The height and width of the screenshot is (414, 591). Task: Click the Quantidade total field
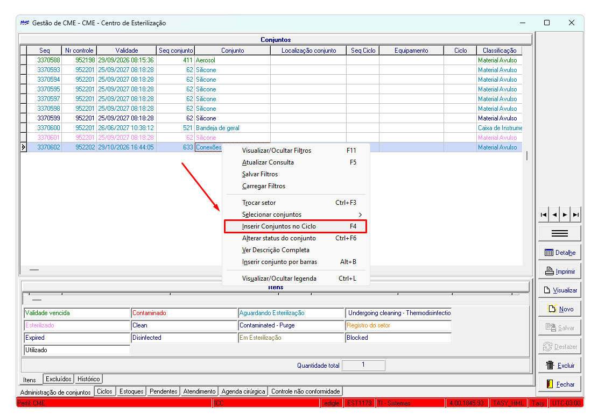[x=363, y=365]
